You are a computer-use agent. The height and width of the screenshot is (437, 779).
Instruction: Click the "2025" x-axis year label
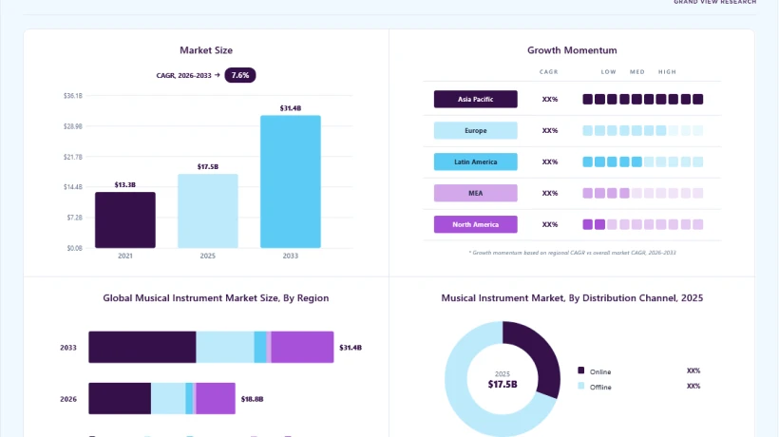(208, 256)
